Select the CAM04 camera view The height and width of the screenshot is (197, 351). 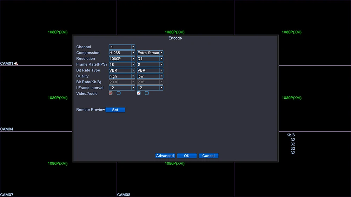(x=36, y=98)
